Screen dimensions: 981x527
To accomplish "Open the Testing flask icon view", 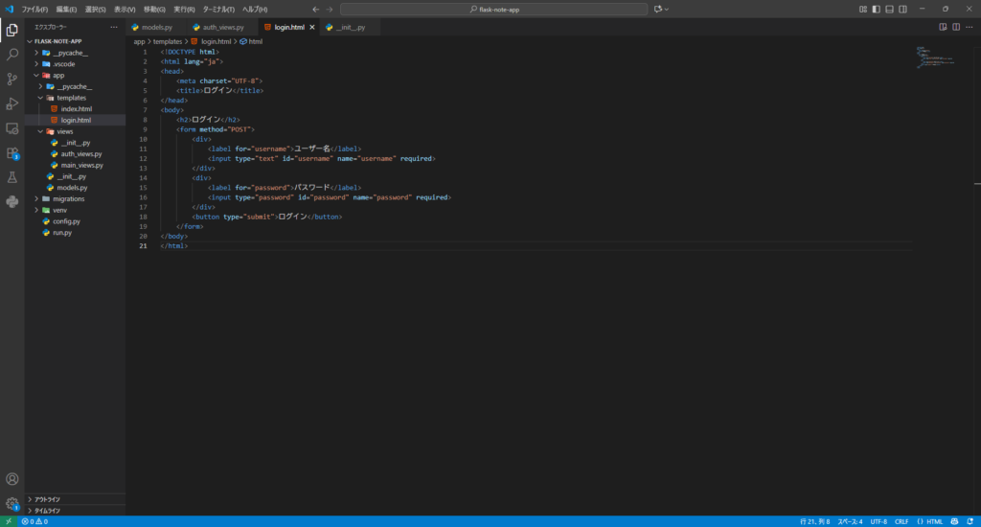I will coord(12,177).
